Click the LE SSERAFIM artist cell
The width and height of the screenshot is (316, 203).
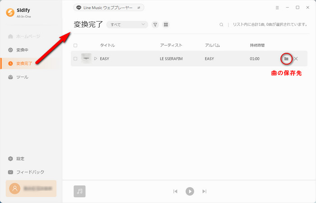click(x=171, y=59)
